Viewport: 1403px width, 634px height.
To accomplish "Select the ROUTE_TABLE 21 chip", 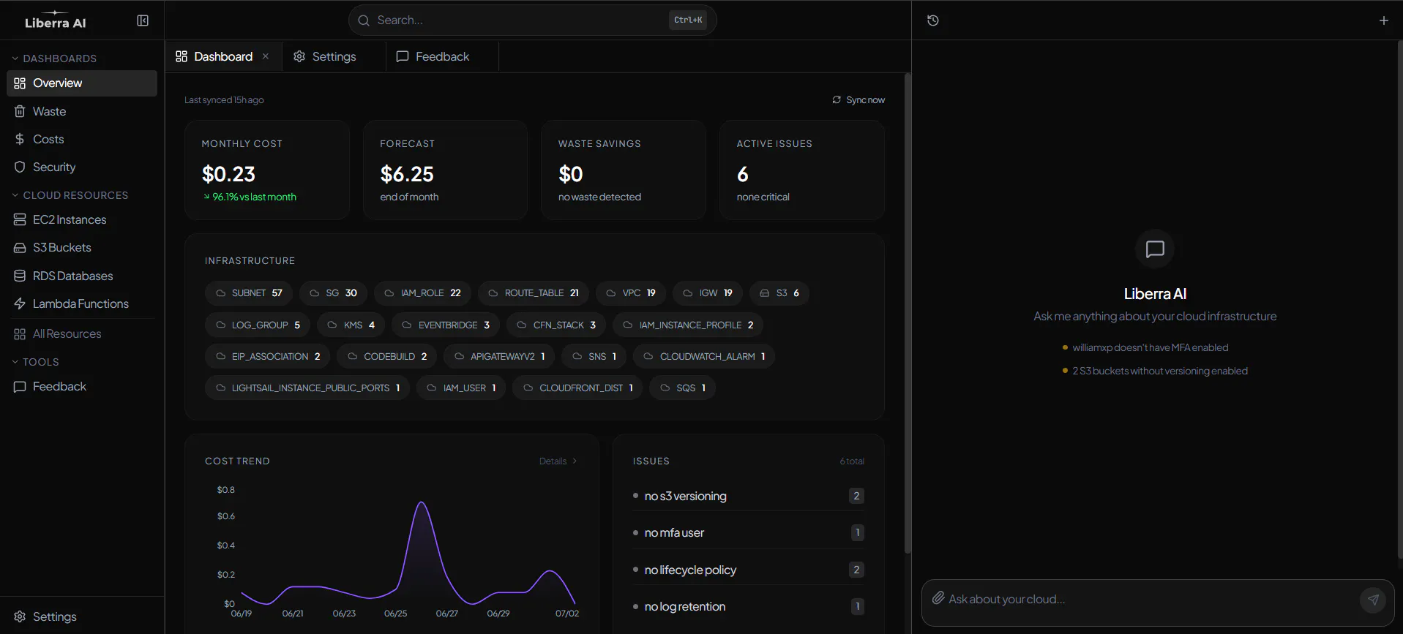I will (x=534, y=293).
